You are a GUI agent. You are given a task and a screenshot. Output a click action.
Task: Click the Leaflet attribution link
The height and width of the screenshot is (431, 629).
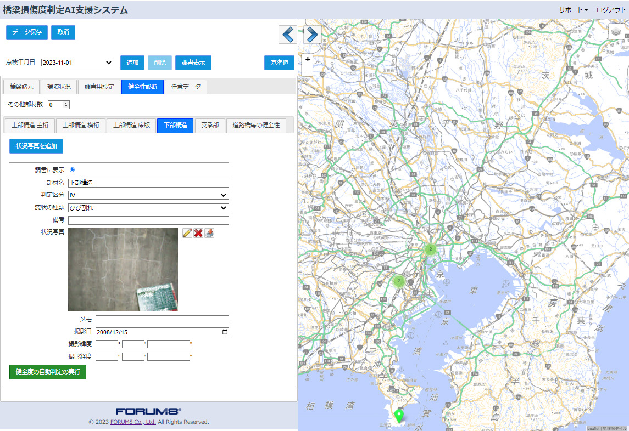(593, 429)
